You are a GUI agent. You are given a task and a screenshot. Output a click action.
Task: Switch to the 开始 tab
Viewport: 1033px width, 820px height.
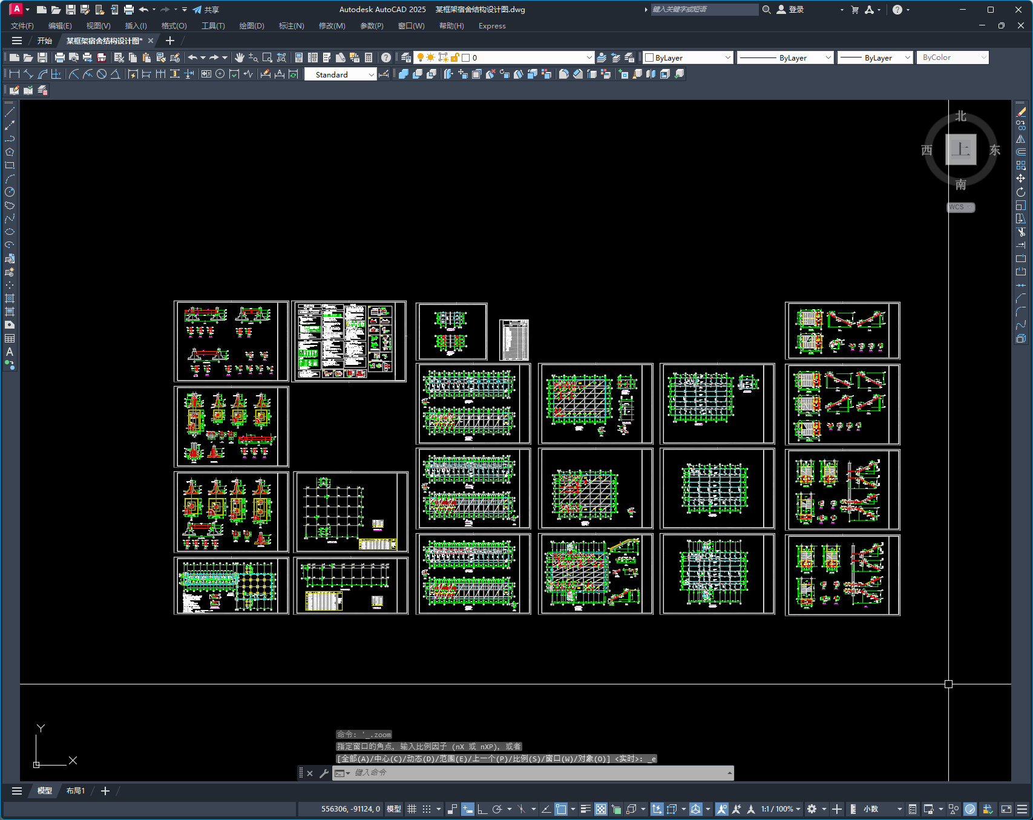tap(45, 41)
